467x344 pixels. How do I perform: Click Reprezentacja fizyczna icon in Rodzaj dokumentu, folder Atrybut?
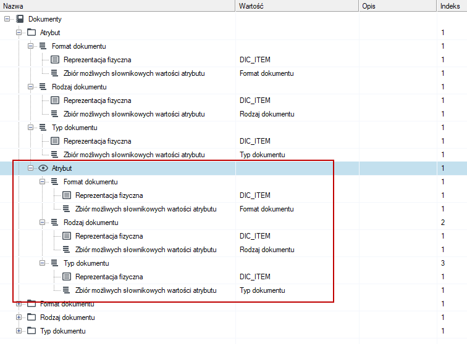(55, 100)
